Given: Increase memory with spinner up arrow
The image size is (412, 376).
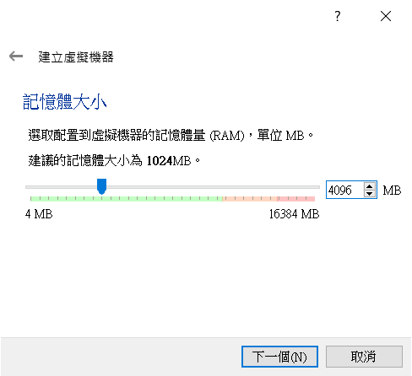Looking at the screenshot, I should (370, 186).
